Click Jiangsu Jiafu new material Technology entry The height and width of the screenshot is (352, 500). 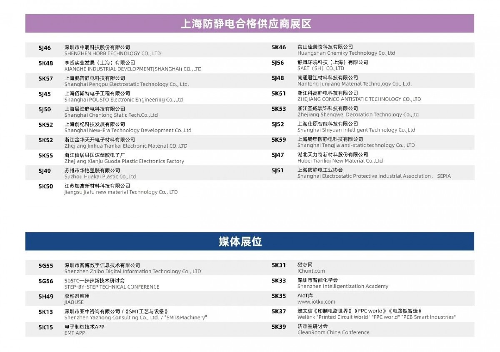tap(121, 192)
